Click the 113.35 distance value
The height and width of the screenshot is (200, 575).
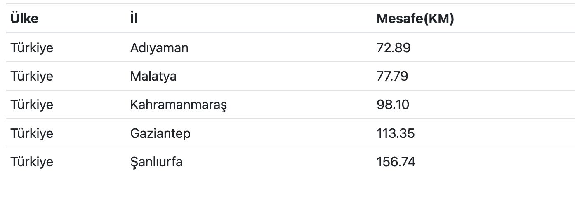pyautogui.click(x=396, y=133)
